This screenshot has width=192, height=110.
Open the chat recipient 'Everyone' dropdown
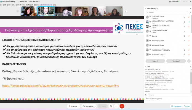click(167, 95)
